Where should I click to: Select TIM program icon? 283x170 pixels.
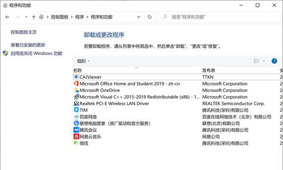pos(76,110)
